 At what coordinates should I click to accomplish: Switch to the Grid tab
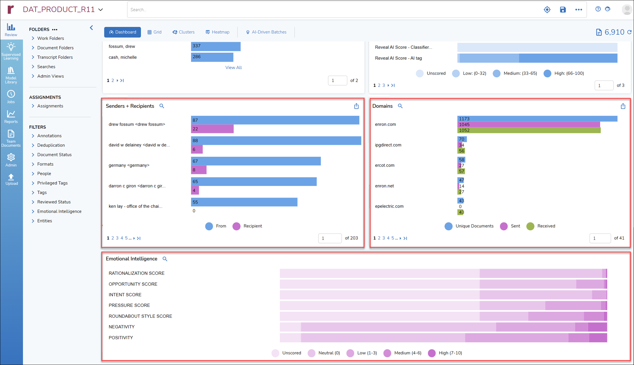click(154, 32)
